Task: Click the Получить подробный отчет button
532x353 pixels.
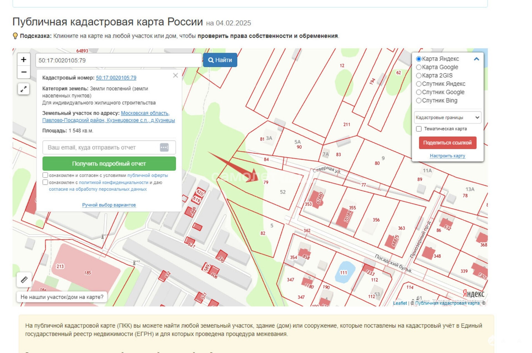Action: [x=109, y=164]
